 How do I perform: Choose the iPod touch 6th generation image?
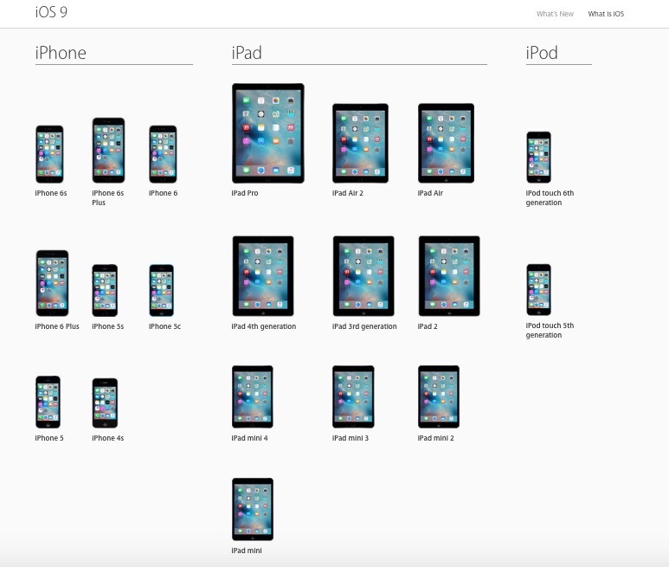coord(538,158)
